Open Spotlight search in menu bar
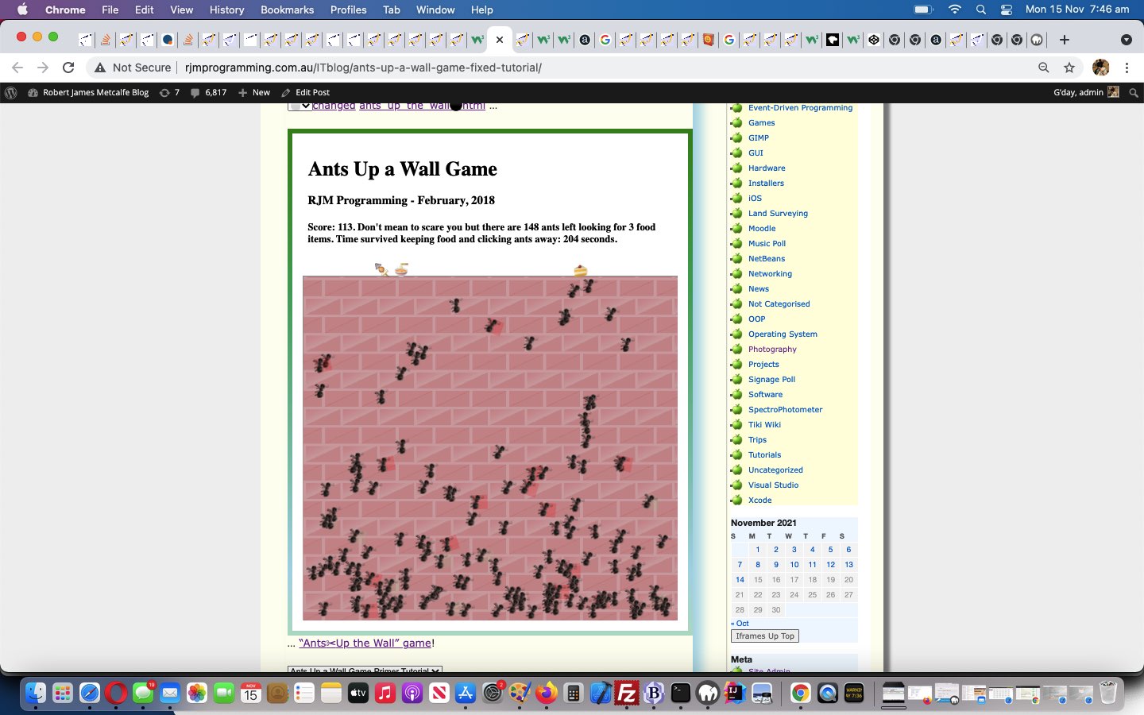The height and width of the screenshot is (715, 1144). coord(981,10)
